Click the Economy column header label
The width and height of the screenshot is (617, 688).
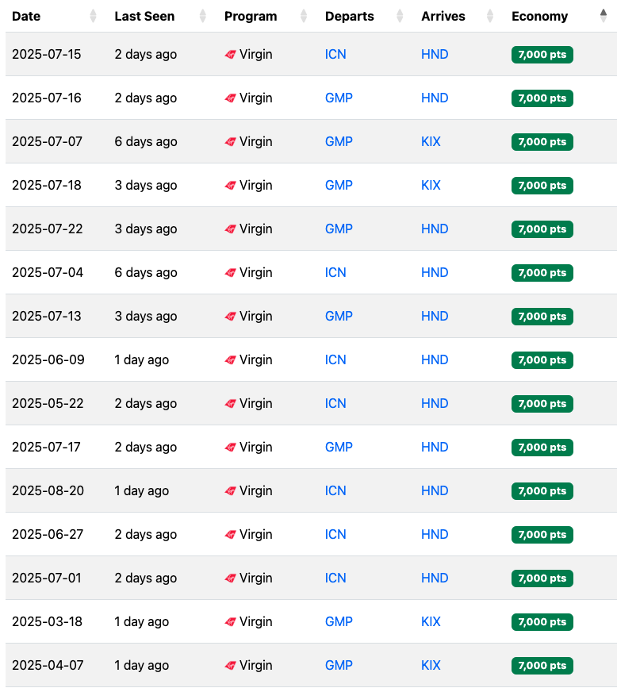539,16
